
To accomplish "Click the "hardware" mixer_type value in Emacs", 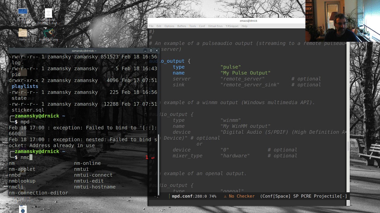I will coord(235,156).
